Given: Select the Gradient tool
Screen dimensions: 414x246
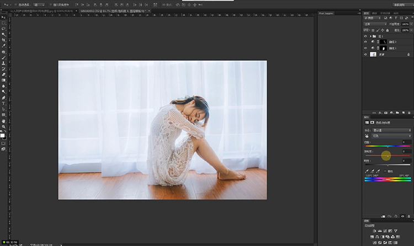Looking at the screenshot, I should point(3,80).
